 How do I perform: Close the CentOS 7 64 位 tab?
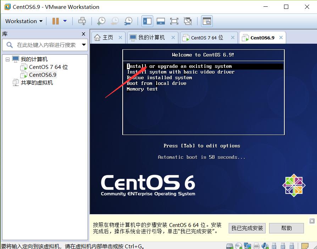tap(233, 38)
